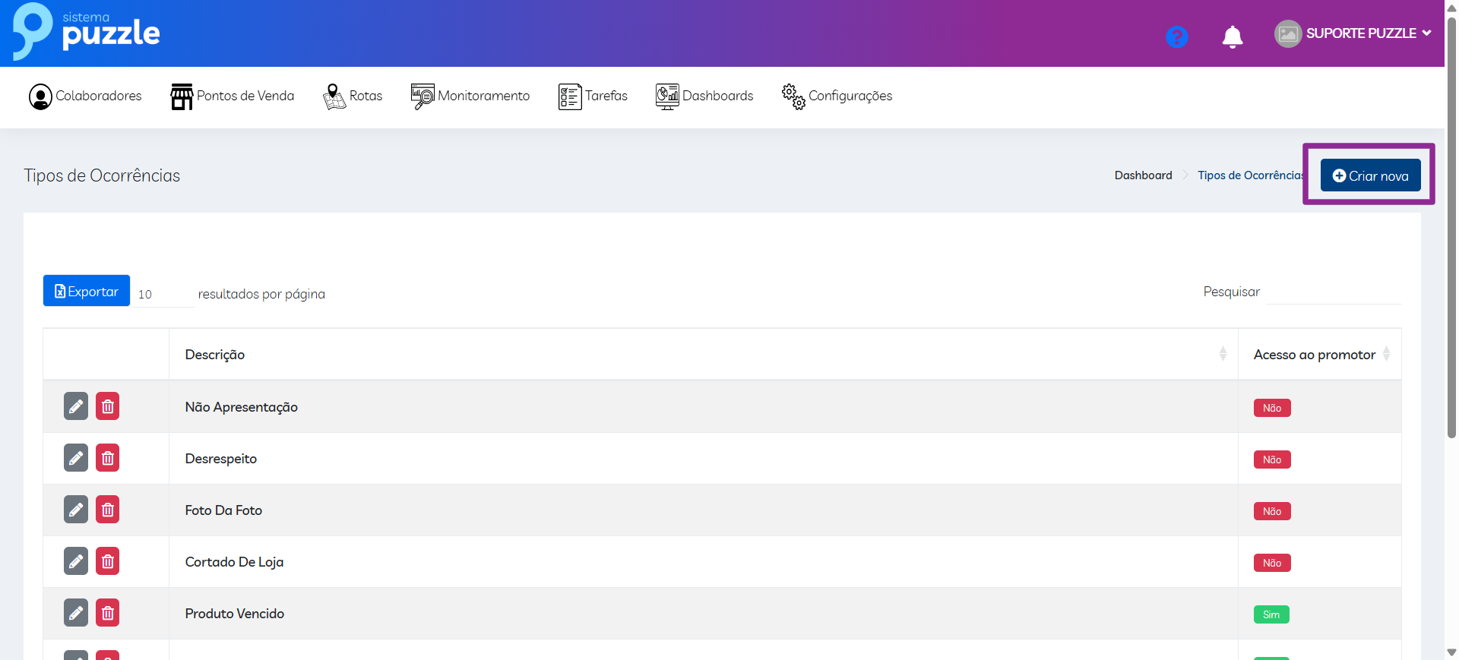1459x660 pixels.
Task: Export the table with Exportar button
Action: (x=87, y=291)
